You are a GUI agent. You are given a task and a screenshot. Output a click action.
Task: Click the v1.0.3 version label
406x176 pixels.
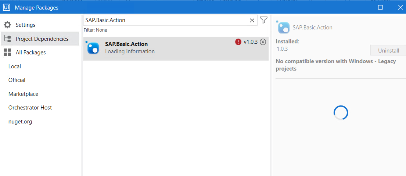(x=251, y=42)
